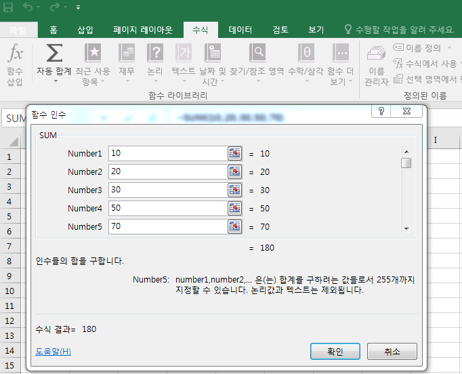Click the Name Box showing SUM

pyautogui.click(x=15, y=118)
